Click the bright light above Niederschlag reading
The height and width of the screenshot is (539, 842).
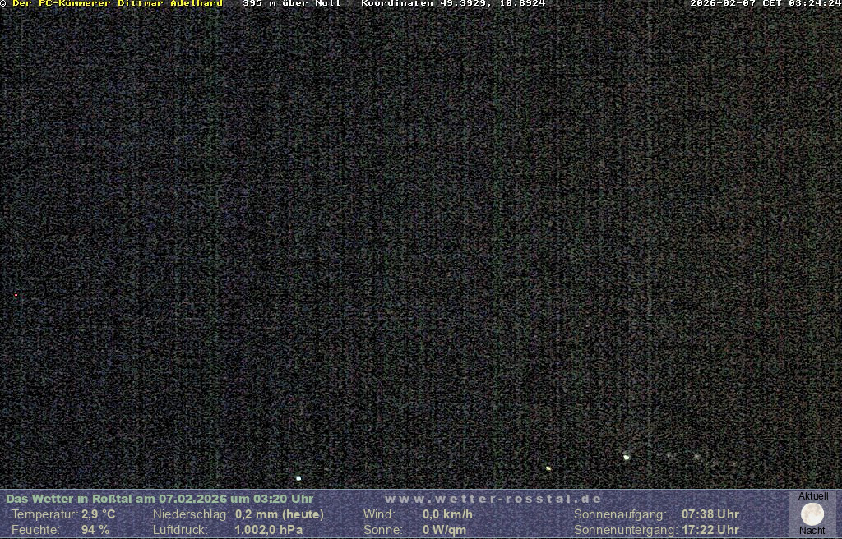point(298,478)
